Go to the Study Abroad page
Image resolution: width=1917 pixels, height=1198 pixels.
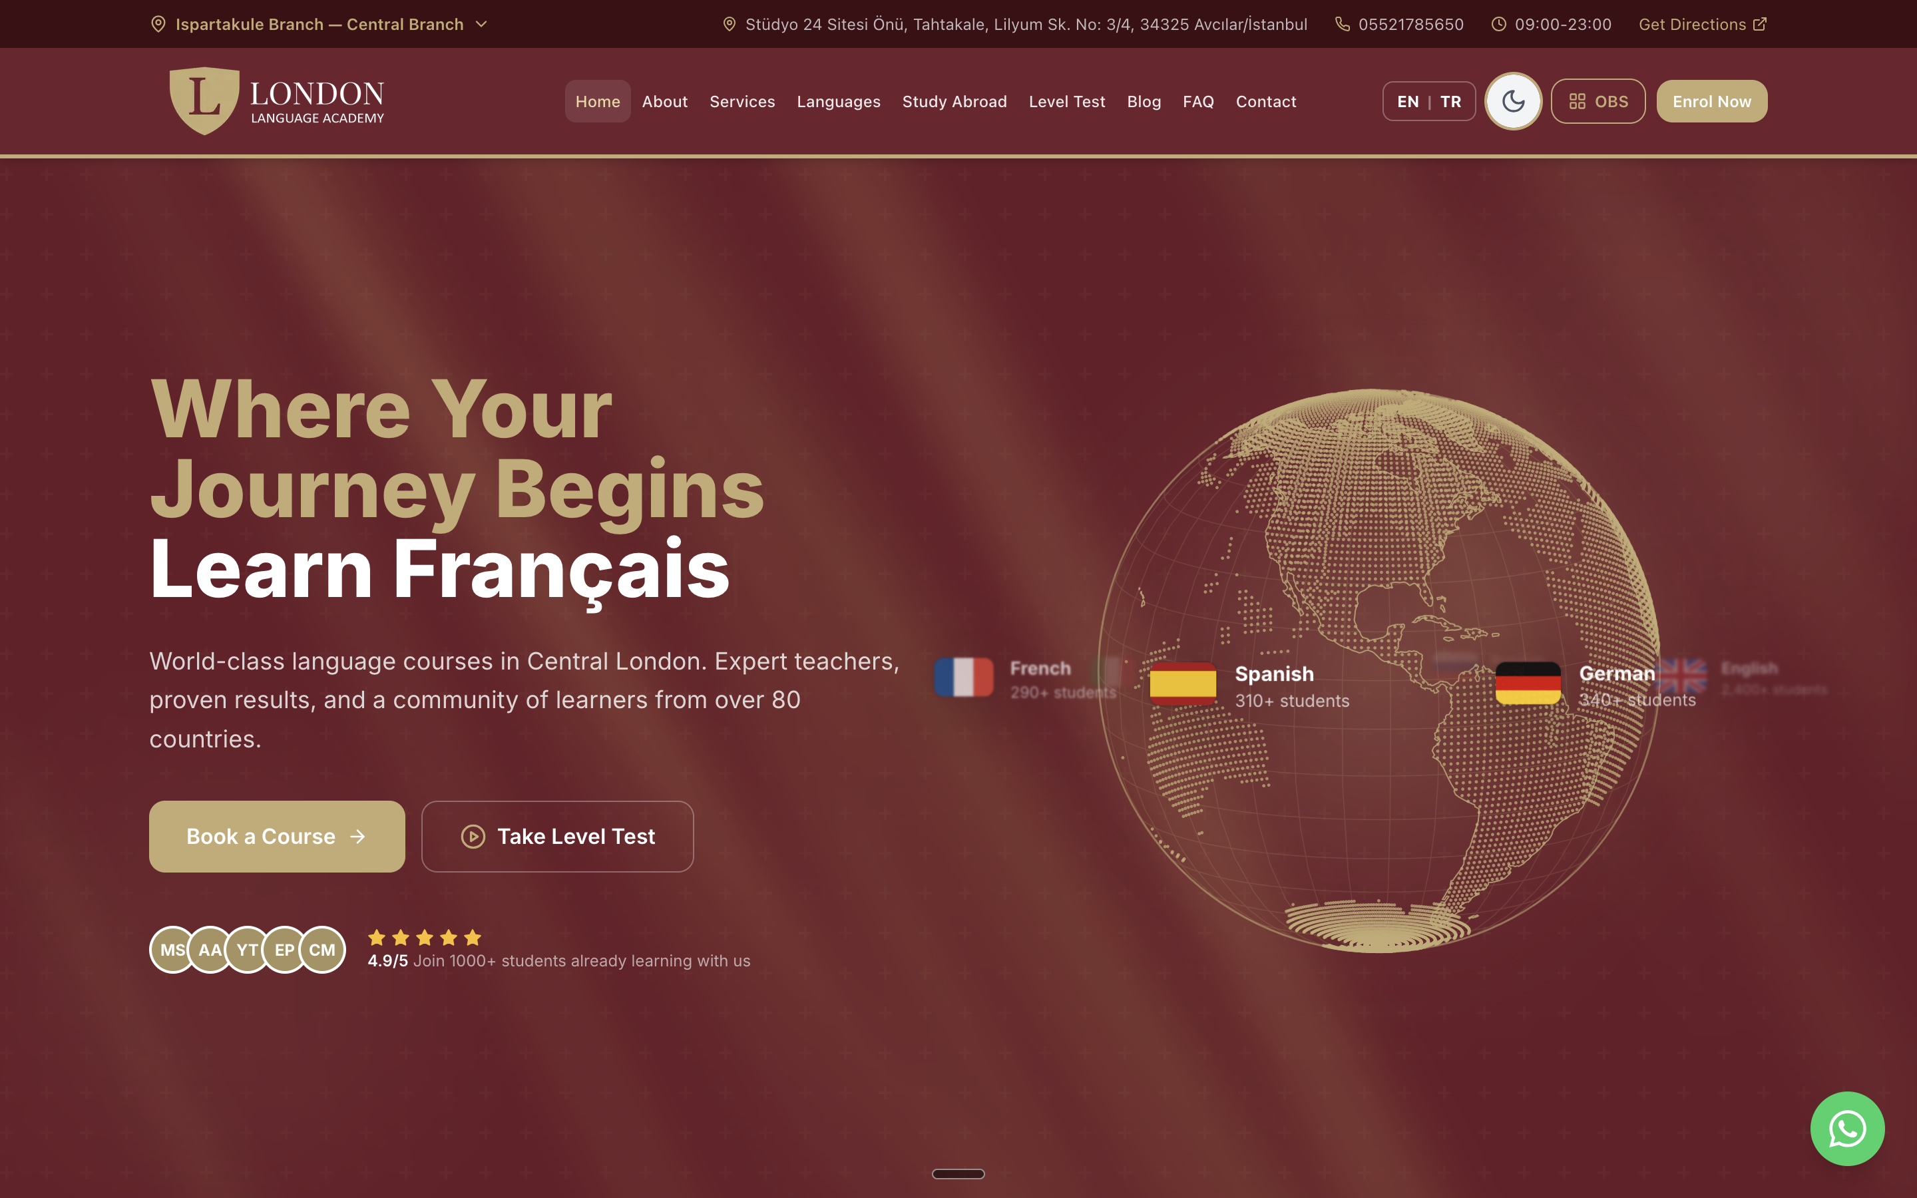(954, 101)
